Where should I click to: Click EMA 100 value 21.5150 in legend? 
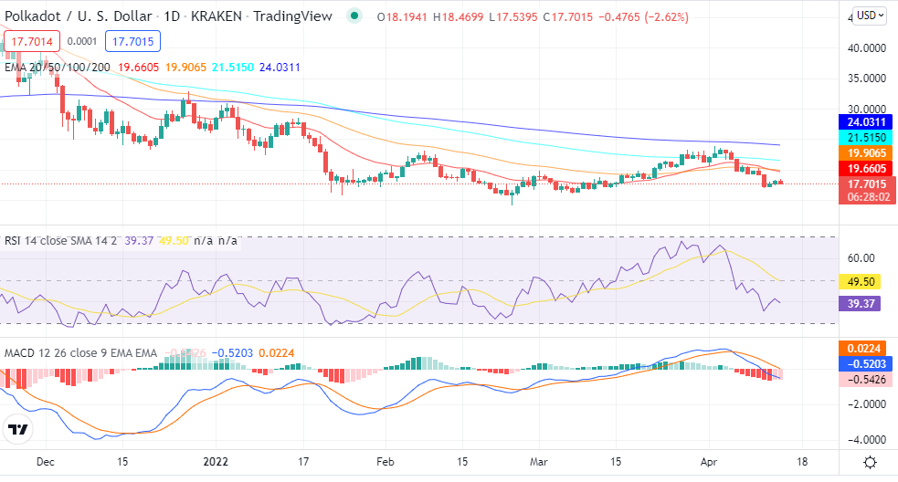233,67
